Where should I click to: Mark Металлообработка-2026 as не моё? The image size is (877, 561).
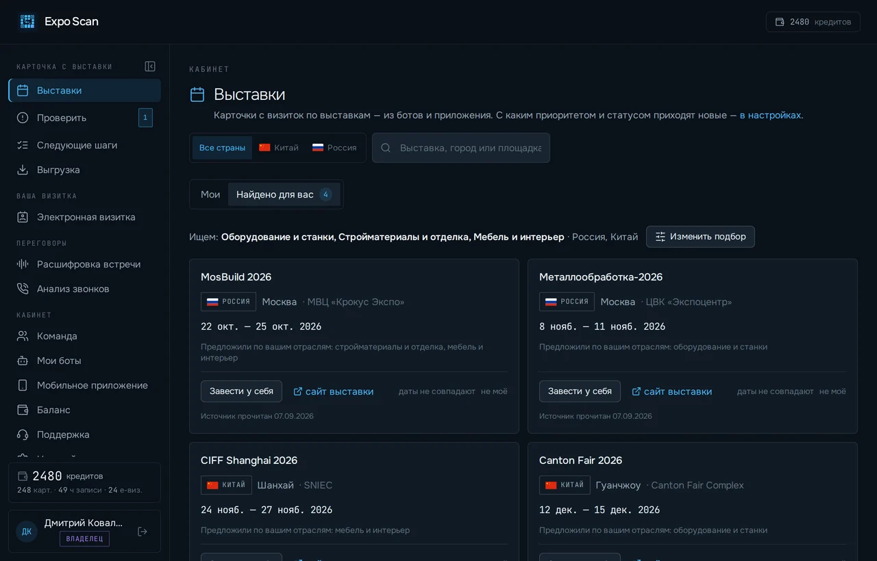[x=832, y=391]
